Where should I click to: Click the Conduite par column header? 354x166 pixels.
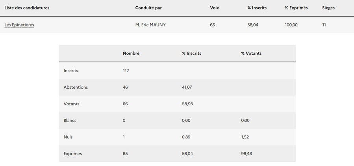148,8
